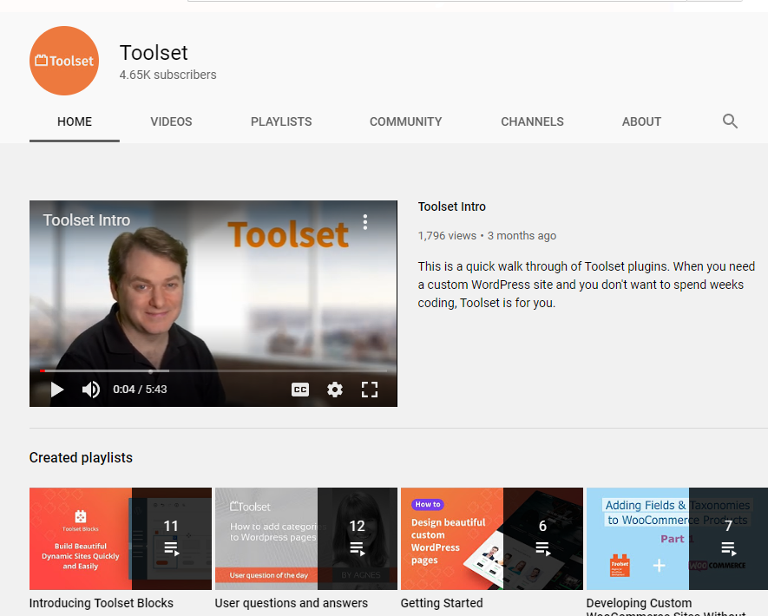Click the 4.65K subscribers text
Image resolution: width=768 pixels, height=616 pixels.
pos(168,75)
